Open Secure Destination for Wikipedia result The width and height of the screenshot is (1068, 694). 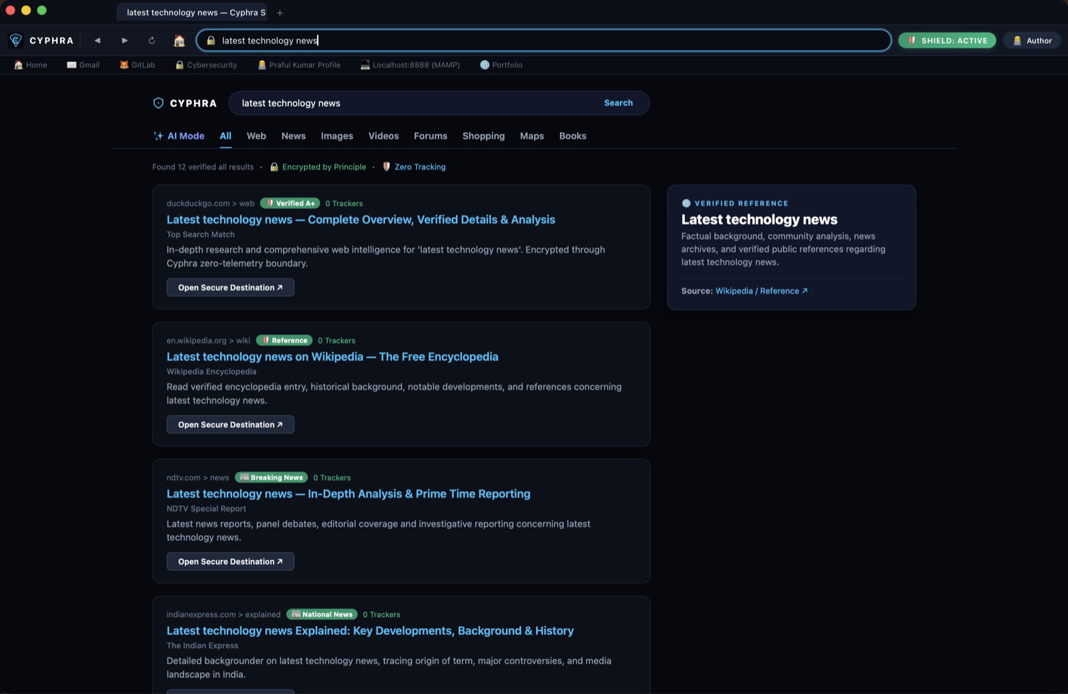point(230,424)
